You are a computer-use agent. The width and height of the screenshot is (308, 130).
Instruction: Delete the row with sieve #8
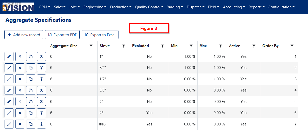pos(20,113)
